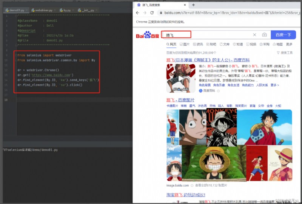302x204 pixels.
Task: Close the by.py editor tab
Action: pyautogui.click(x=73, y=10)
